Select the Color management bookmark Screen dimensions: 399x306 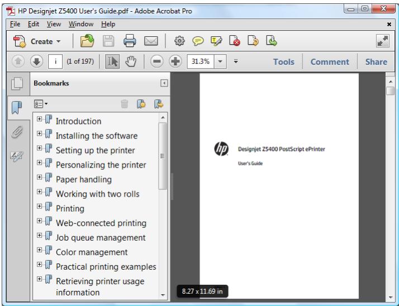92,252
